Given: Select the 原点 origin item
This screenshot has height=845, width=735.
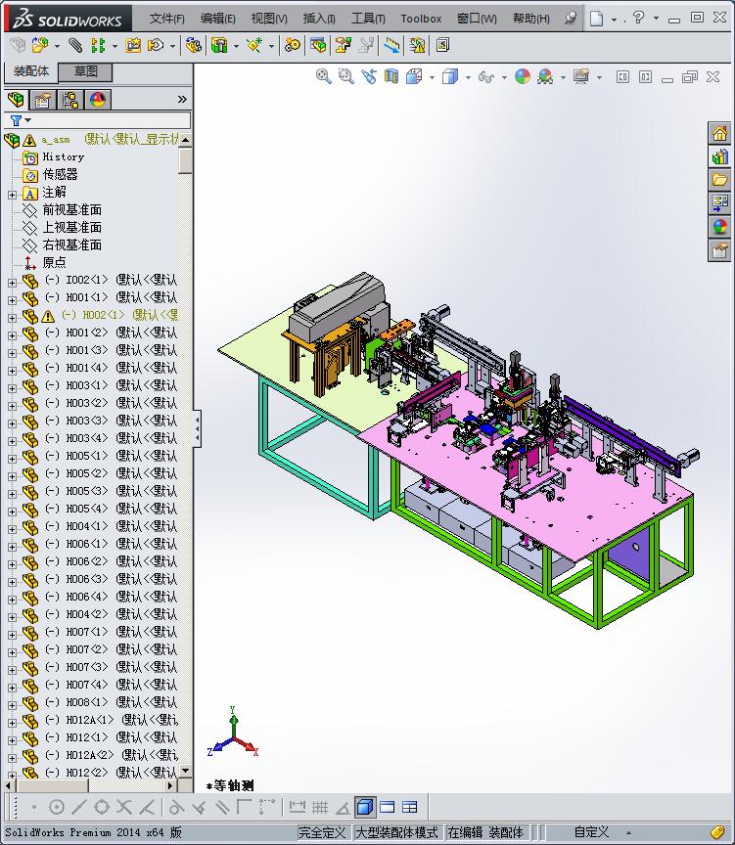Looking at the screenshot, I should coord(54,262).
